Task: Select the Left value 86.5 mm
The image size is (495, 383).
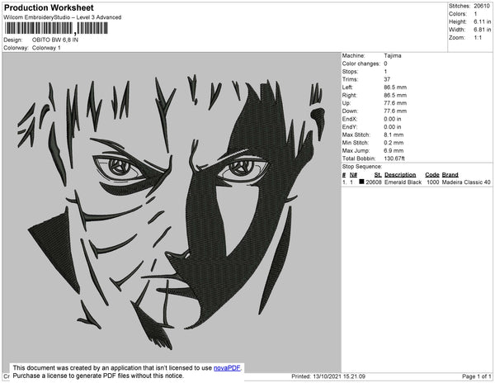Action: click(395, 87)
